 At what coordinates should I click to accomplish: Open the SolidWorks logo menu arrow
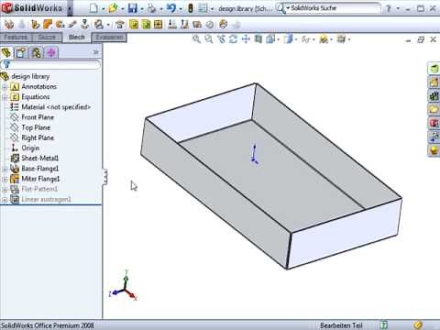70,8
